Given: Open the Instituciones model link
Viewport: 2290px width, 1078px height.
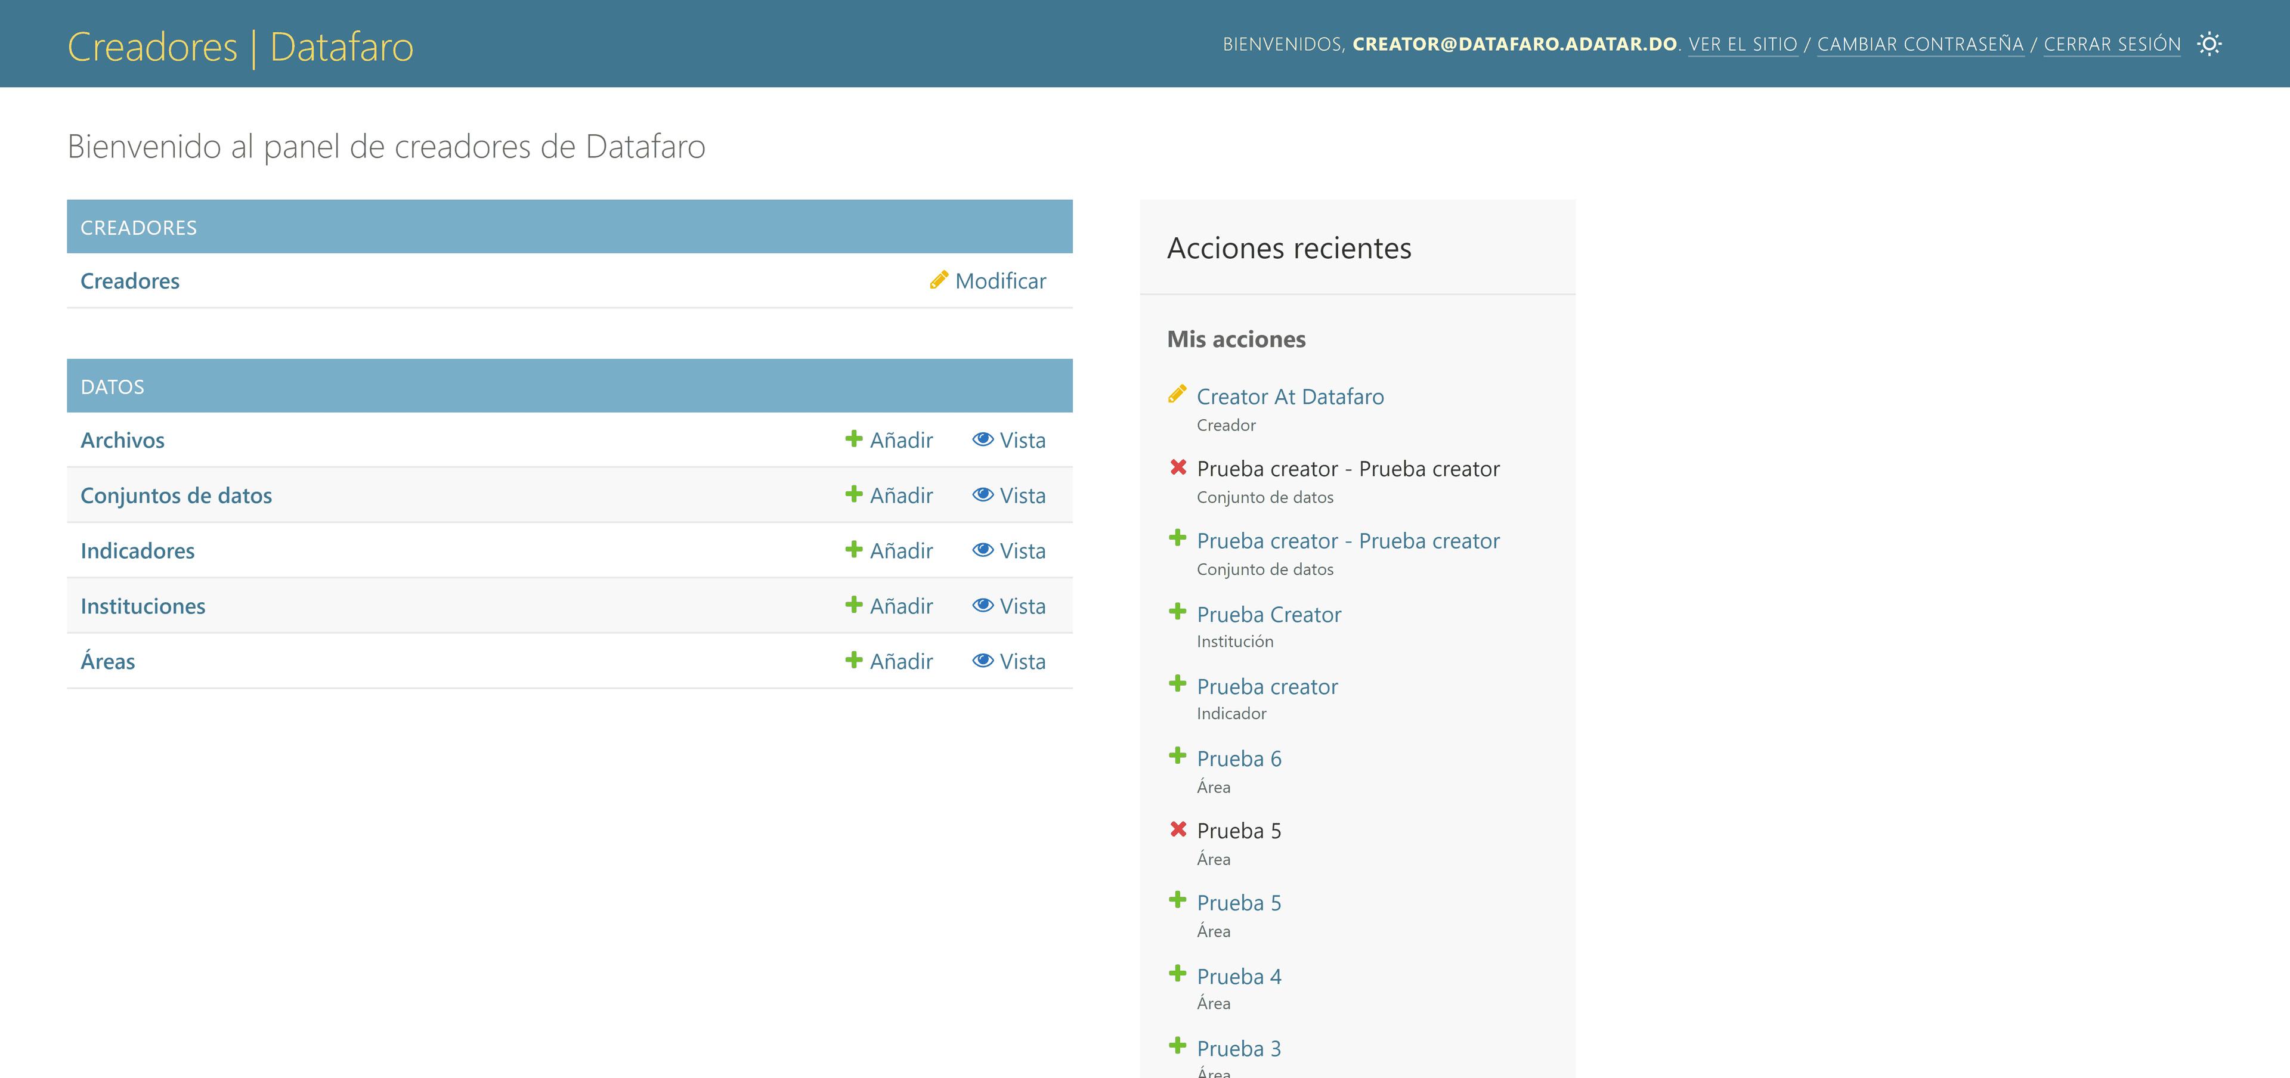Looking at the screenshot, I should [x=143, y=606].
